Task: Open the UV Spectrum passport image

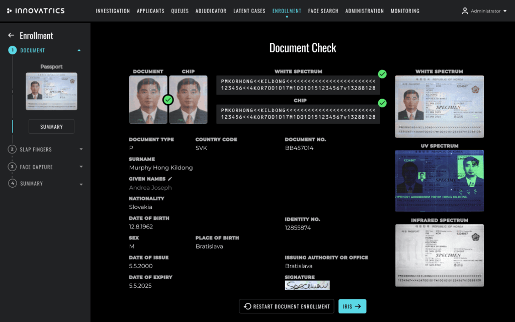Action: [x=440, y=181]
